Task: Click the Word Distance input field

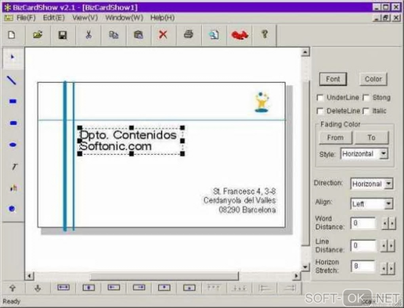Action: pos(363,223)
